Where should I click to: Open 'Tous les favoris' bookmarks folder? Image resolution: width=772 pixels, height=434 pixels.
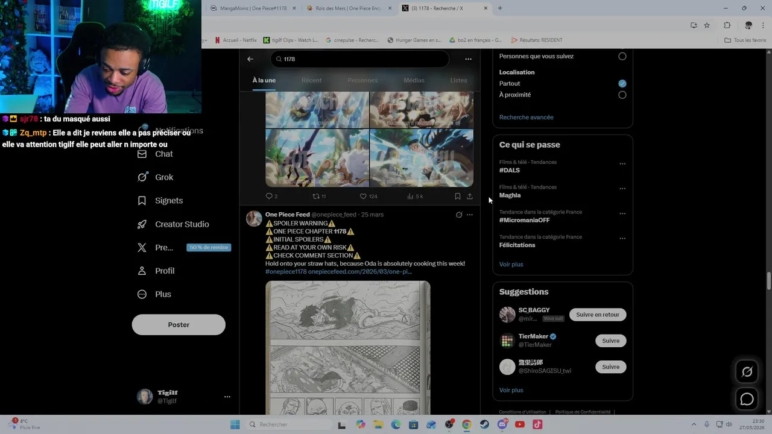coord(745,40)
